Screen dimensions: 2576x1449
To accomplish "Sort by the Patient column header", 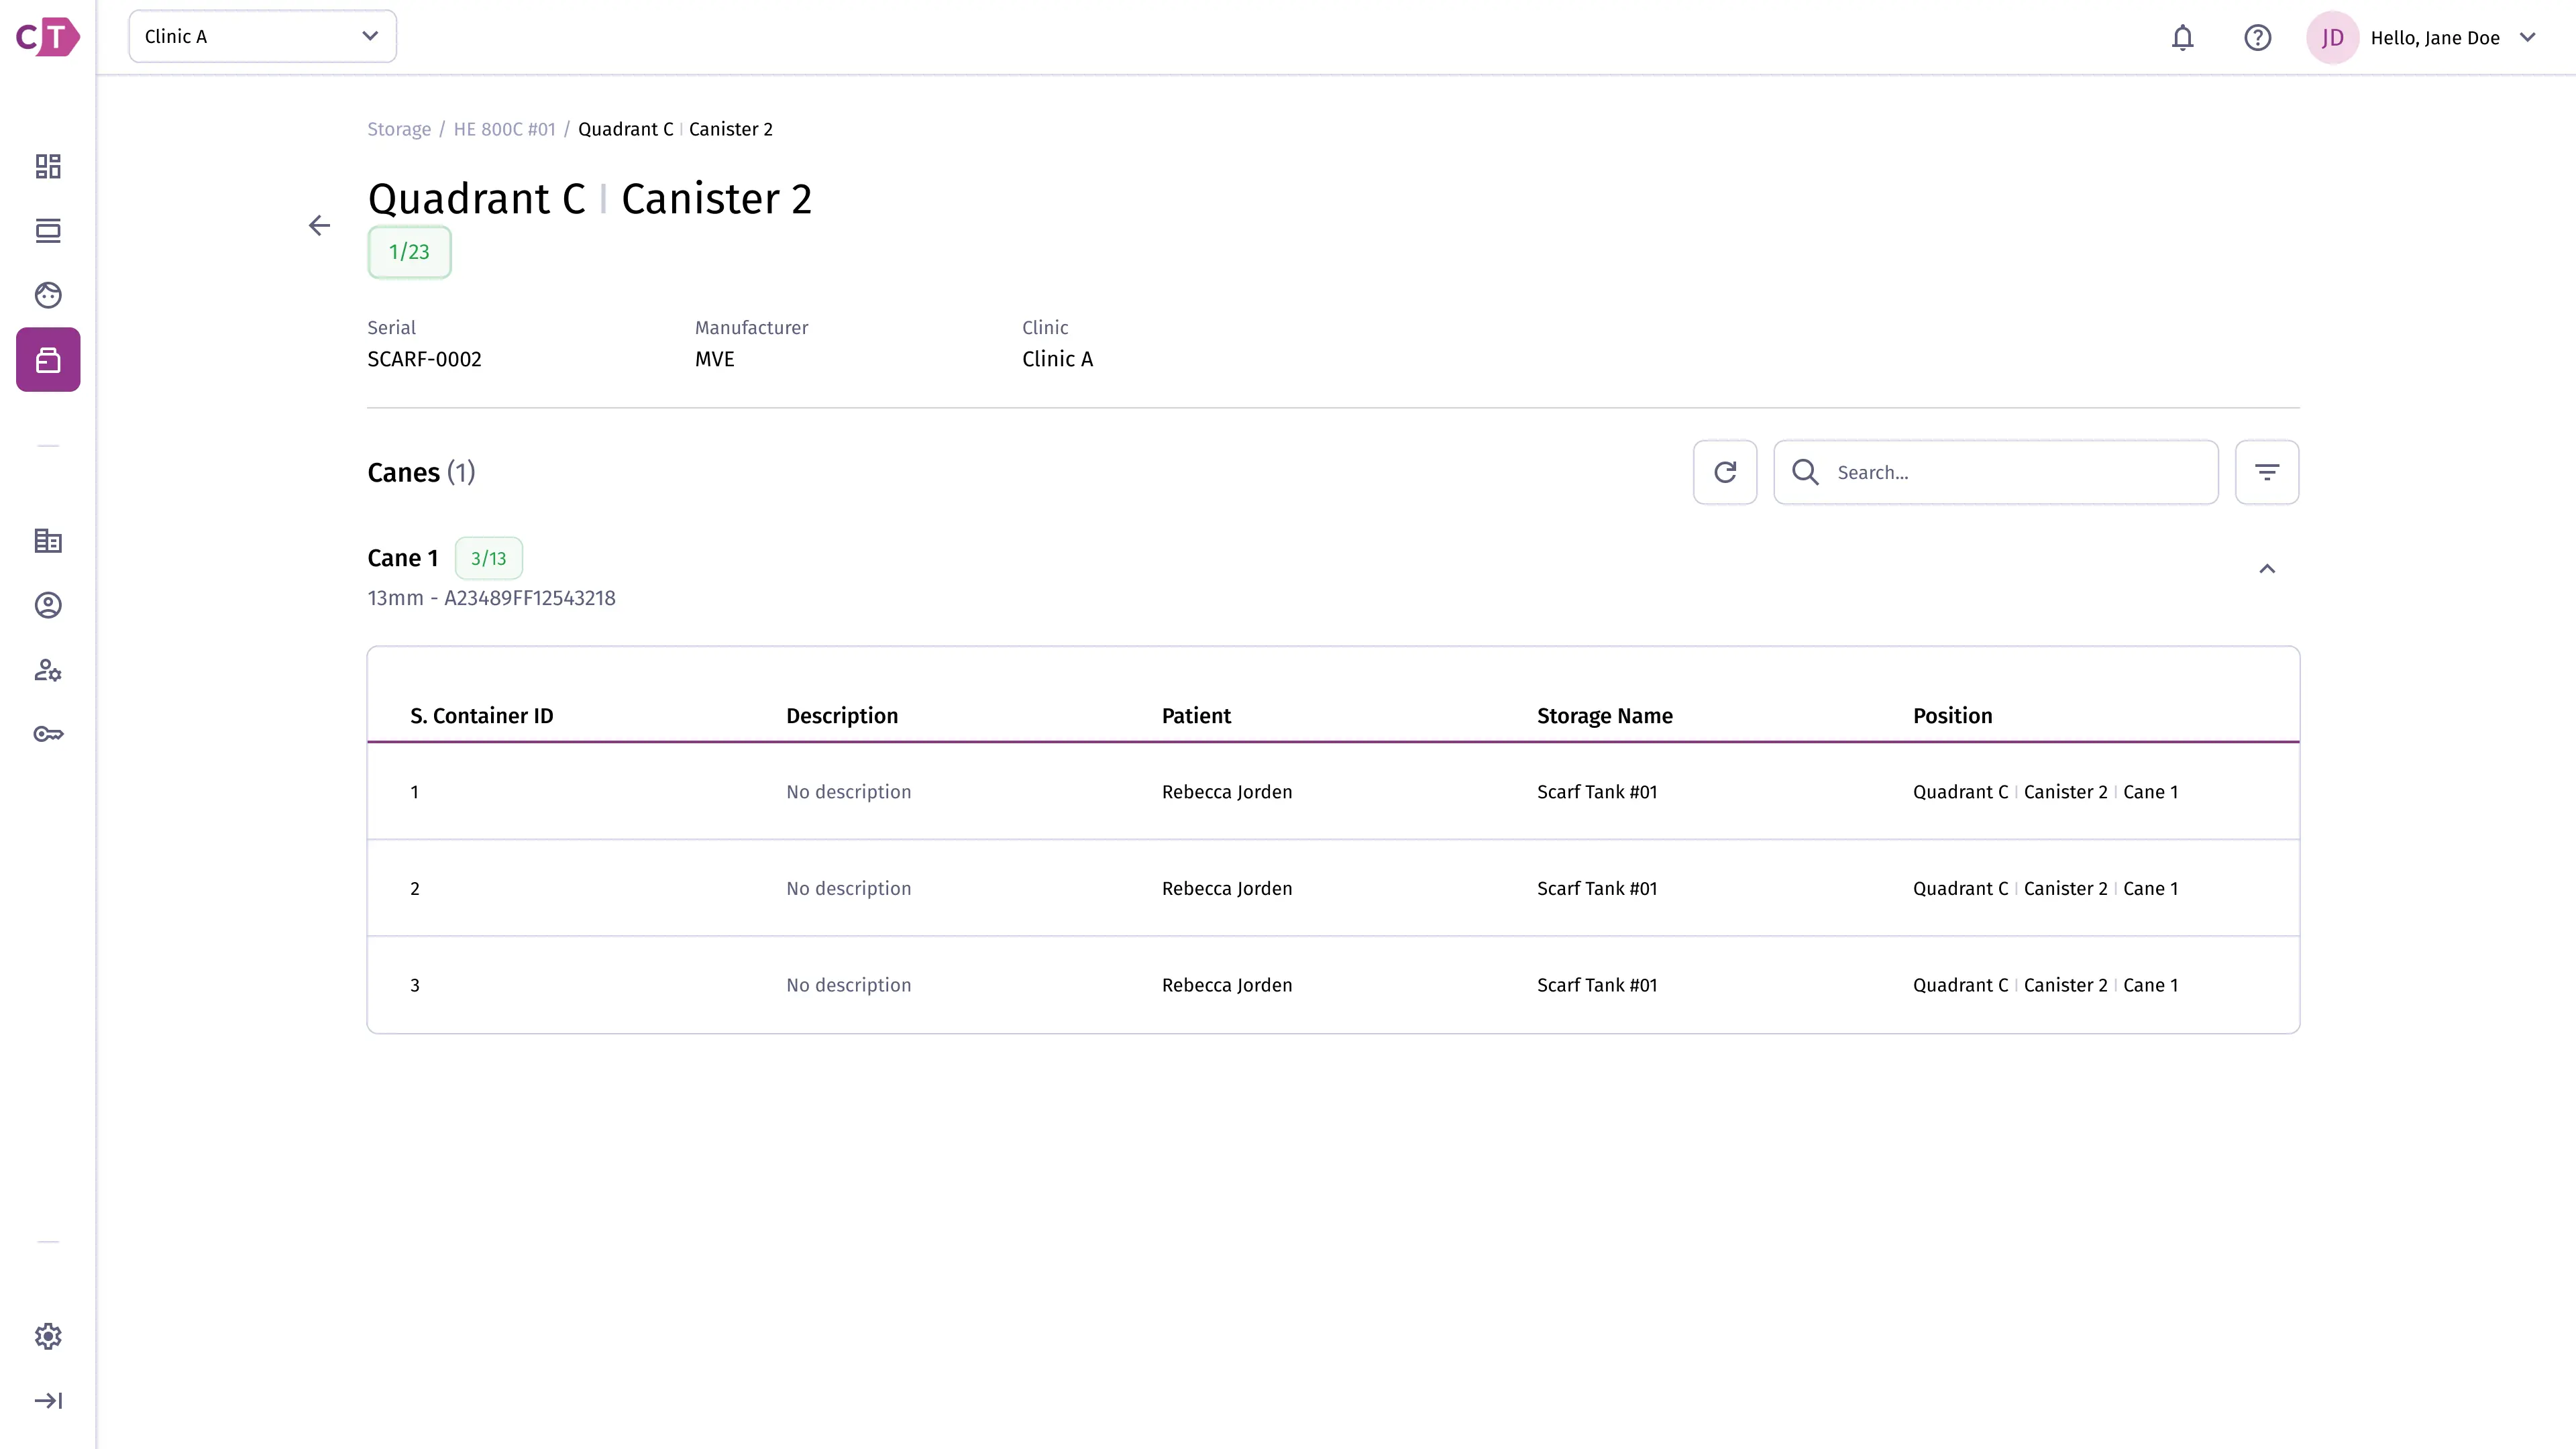I will 1196,716.
